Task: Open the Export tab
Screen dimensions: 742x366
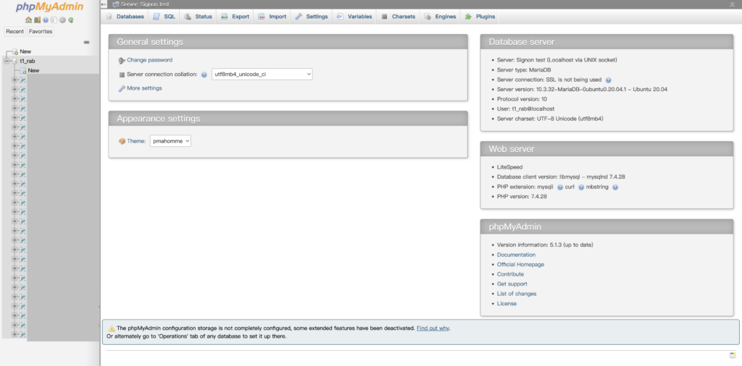Action: point(235,16)
